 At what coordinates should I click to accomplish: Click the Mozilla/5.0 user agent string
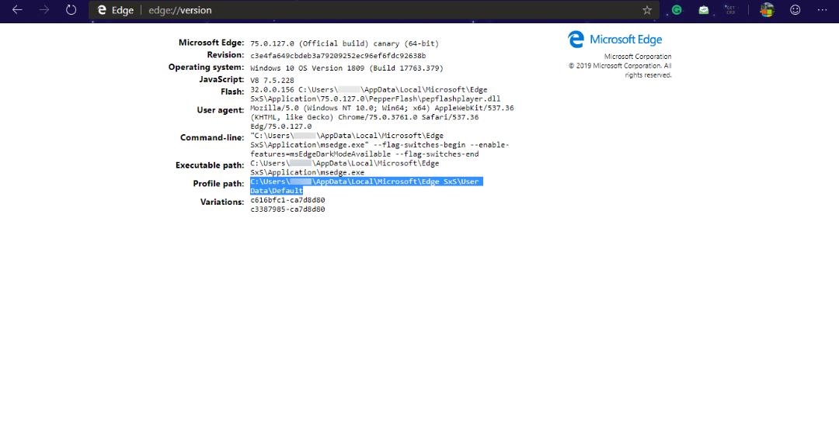tap(382, 117)
